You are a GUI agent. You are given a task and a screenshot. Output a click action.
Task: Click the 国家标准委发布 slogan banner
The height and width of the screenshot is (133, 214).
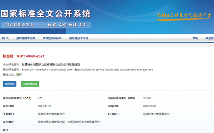tap(46, 25)
